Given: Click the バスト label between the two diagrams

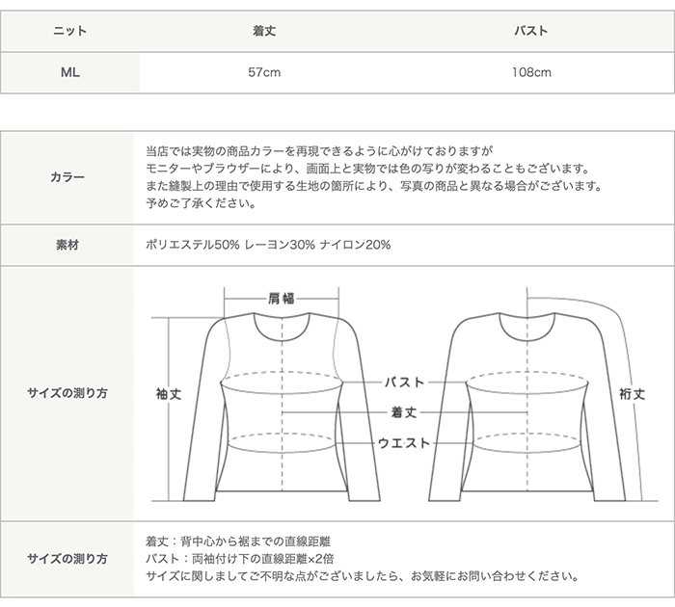Looking at the screenshot, I should point(404,383).
